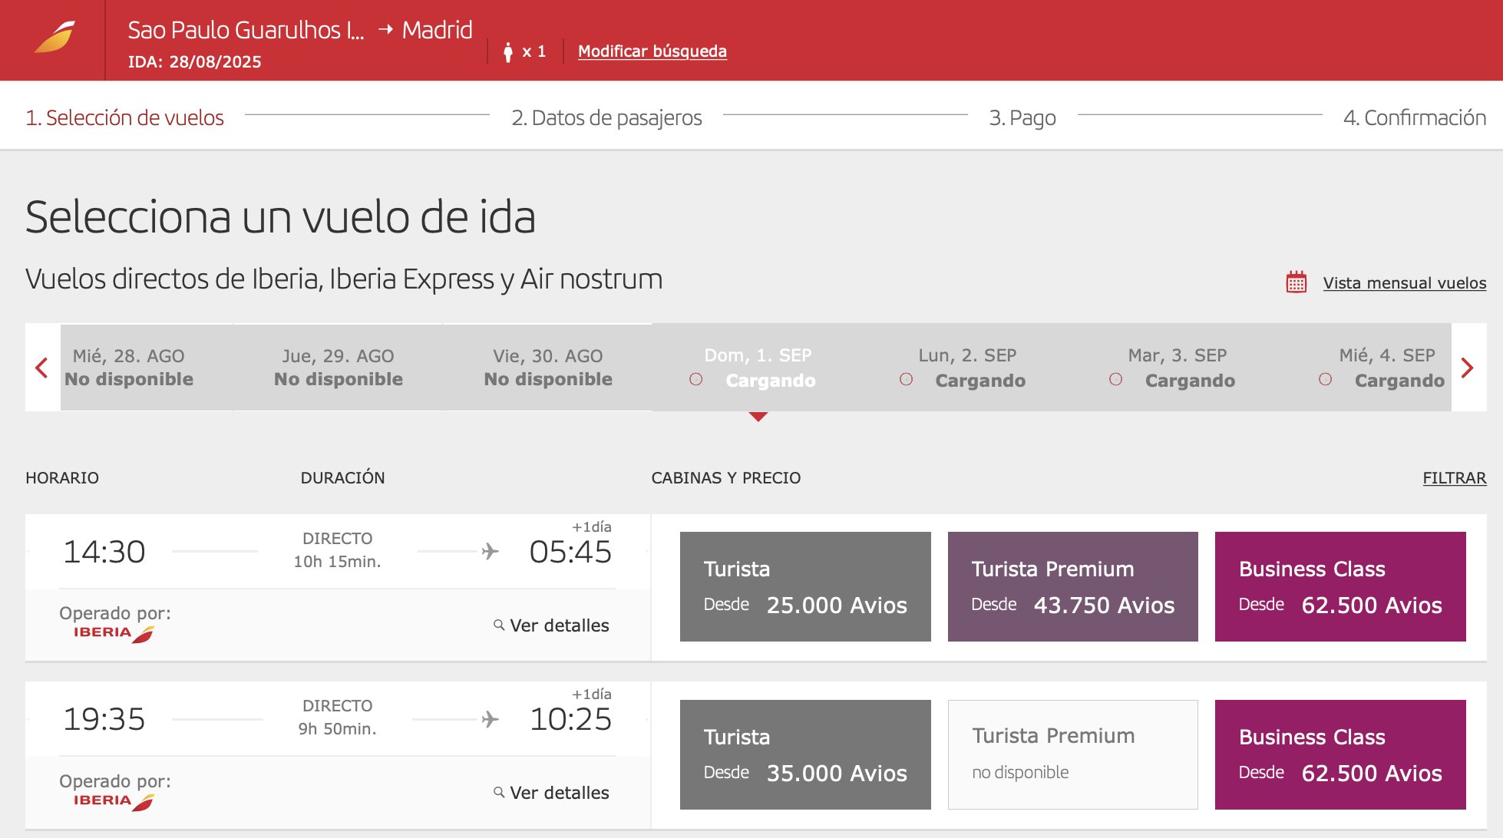The height and width of the screenshot is (838, 1503).
Task: Click step 1. Selección de vuelos
Action: pos(124,117)
